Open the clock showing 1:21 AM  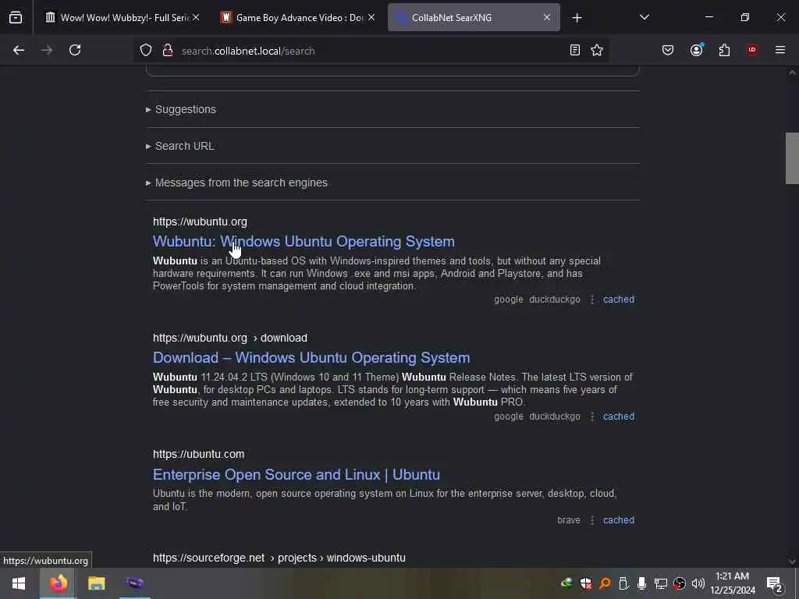(733, 583)
